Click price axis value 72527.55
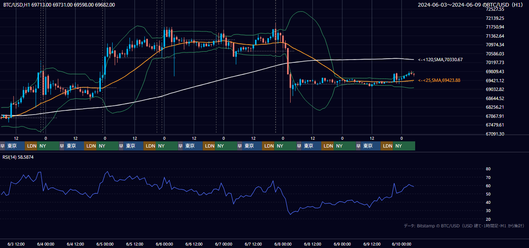Screen dimensions: 529x248 coord(495,9)
